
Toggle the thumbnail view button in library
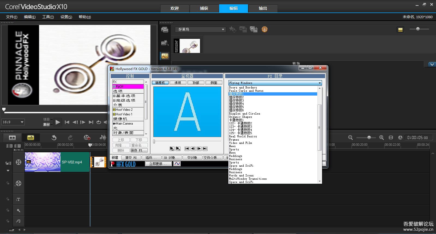(400, 30)
